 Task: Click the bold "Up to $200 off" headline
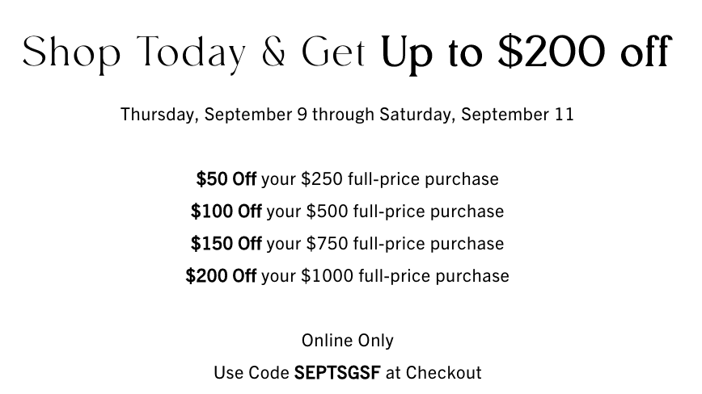(526, 53)
